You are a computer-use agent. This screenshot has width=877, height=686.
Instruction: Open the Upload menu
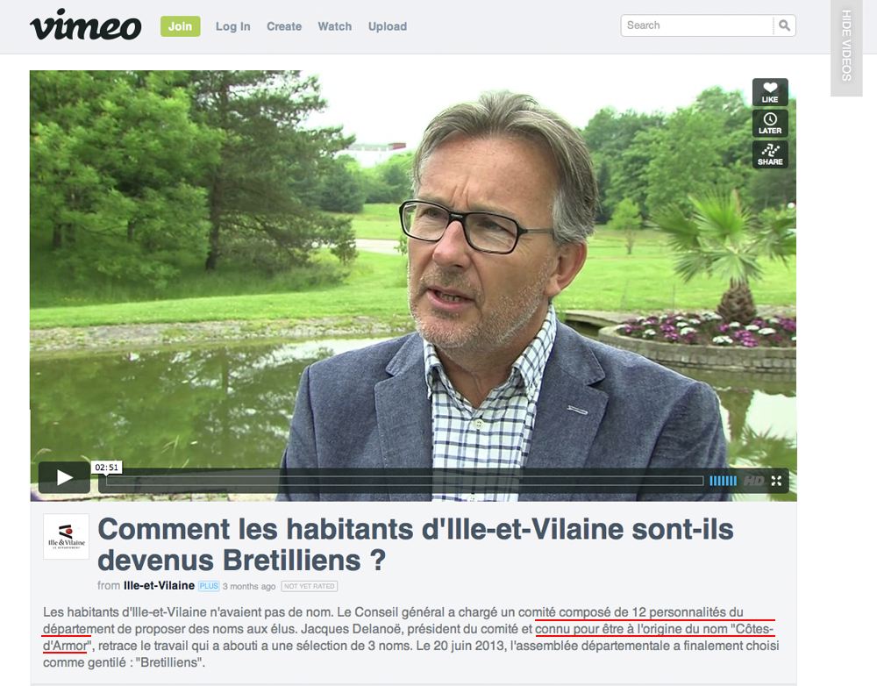tap(388, 26)
